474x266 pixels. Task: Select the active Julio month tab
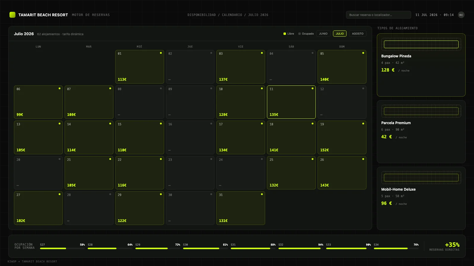click(340, 34)
